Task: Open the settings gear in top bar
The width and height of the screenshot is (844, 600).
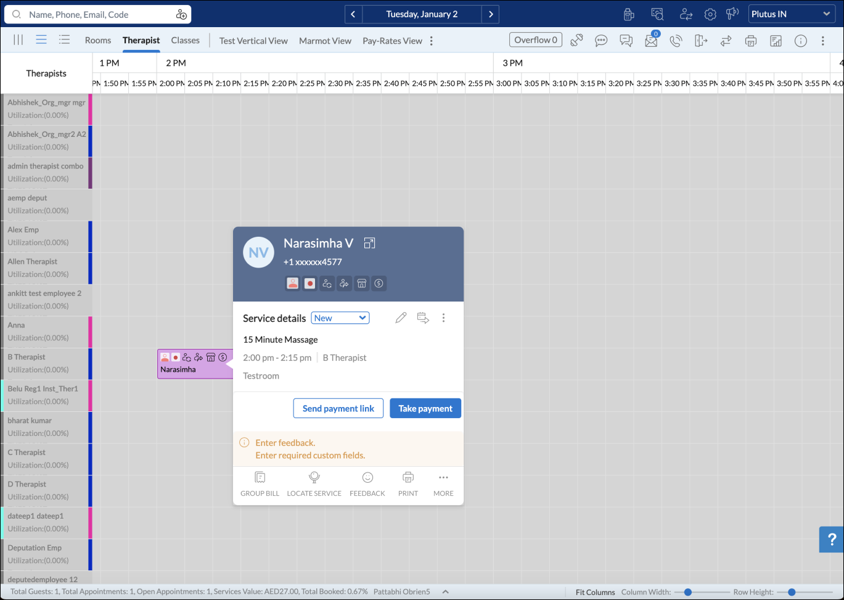Action: (710, 14)
